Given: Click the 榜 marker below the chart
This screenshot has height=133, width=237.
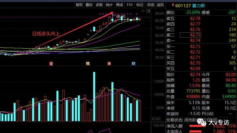Looking at the screenshot, I should (88, 64).
